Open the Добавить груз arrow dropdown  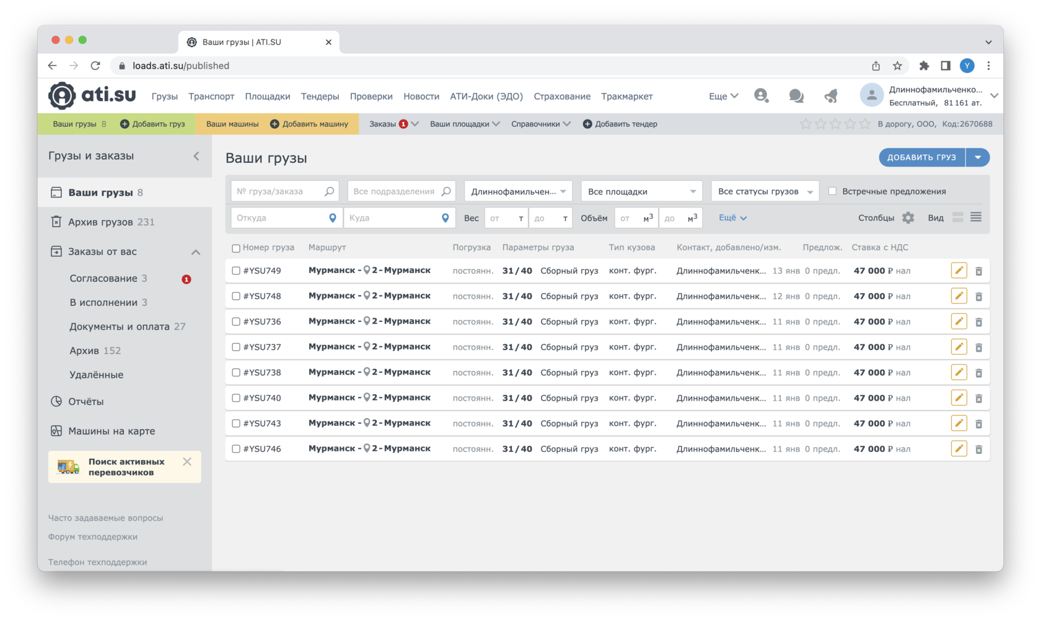coord(978,157)
